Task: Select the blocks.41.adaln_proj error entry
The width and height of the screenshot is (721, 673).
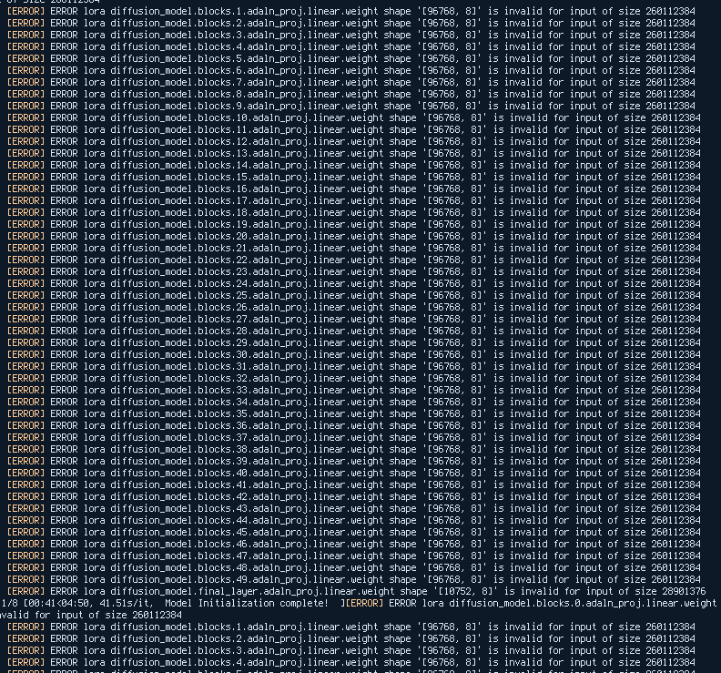Action: click(x=353, y=484)
